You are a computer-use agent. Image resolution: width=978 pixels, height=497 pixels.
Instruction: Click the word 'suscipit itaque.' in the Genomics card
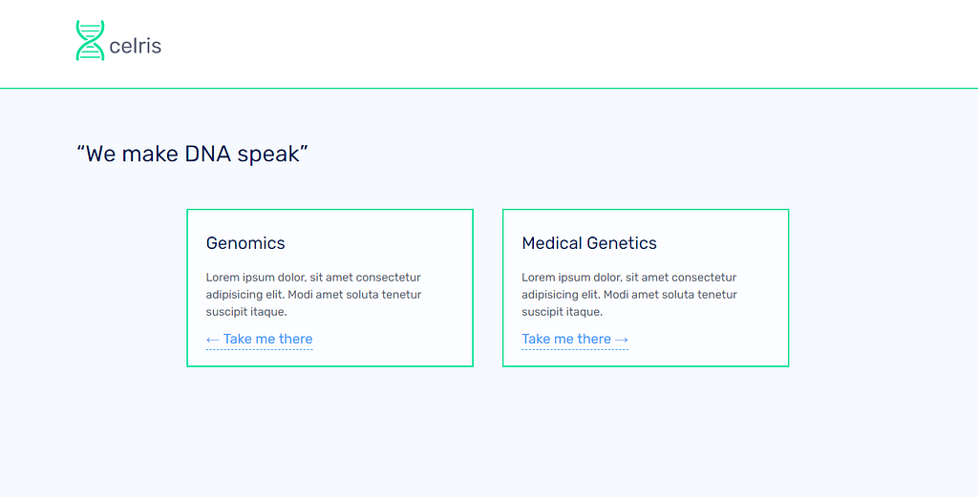(x=246, y=312)
